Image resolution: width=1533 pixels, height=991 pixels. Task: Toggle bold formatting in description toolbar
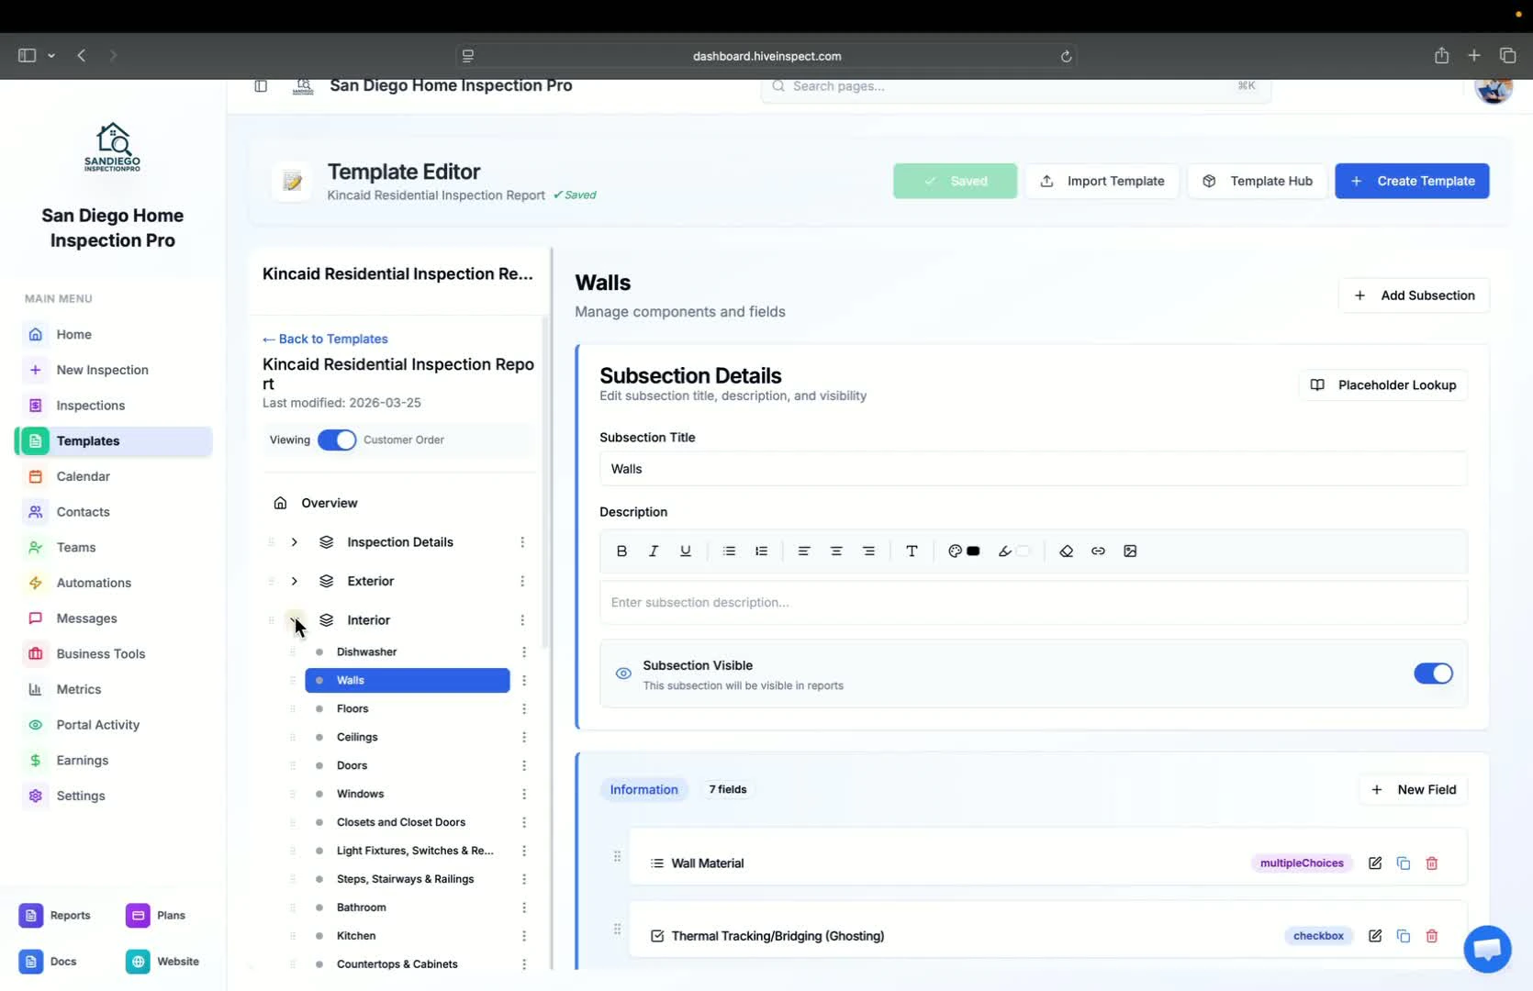point(621,551)
